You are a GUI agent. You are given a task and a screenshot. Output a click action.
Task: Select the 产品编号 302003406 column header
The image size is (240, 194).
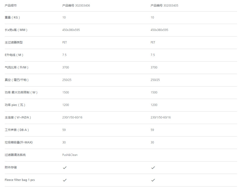76,6
